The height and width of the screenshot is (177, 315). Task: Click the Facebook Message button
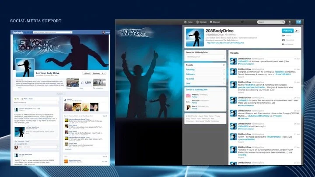(x=96, y=73)
